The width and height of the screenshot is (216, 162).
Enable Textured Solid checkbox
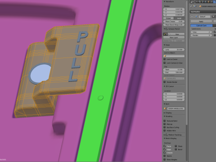coord(165,121)
